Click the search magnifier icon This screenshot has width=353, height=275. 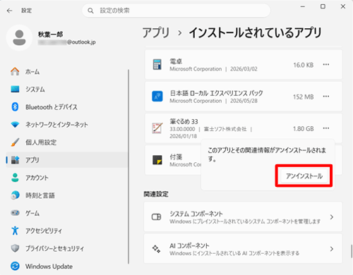90,11
